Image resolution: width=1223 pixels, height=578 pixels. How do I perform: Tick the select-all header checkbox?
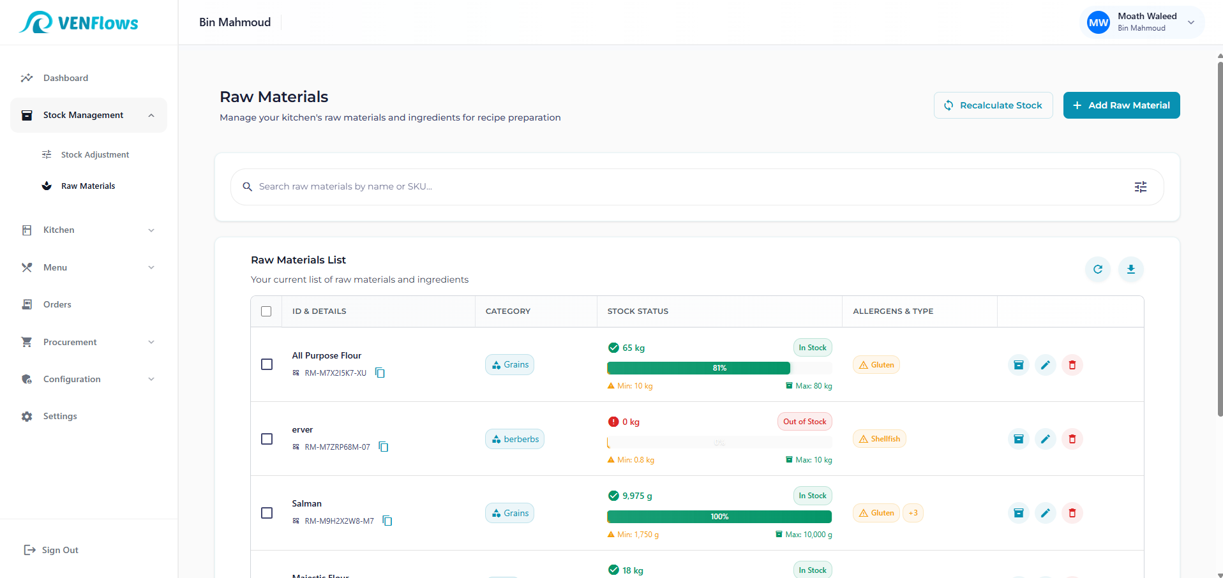coord(266,311)
